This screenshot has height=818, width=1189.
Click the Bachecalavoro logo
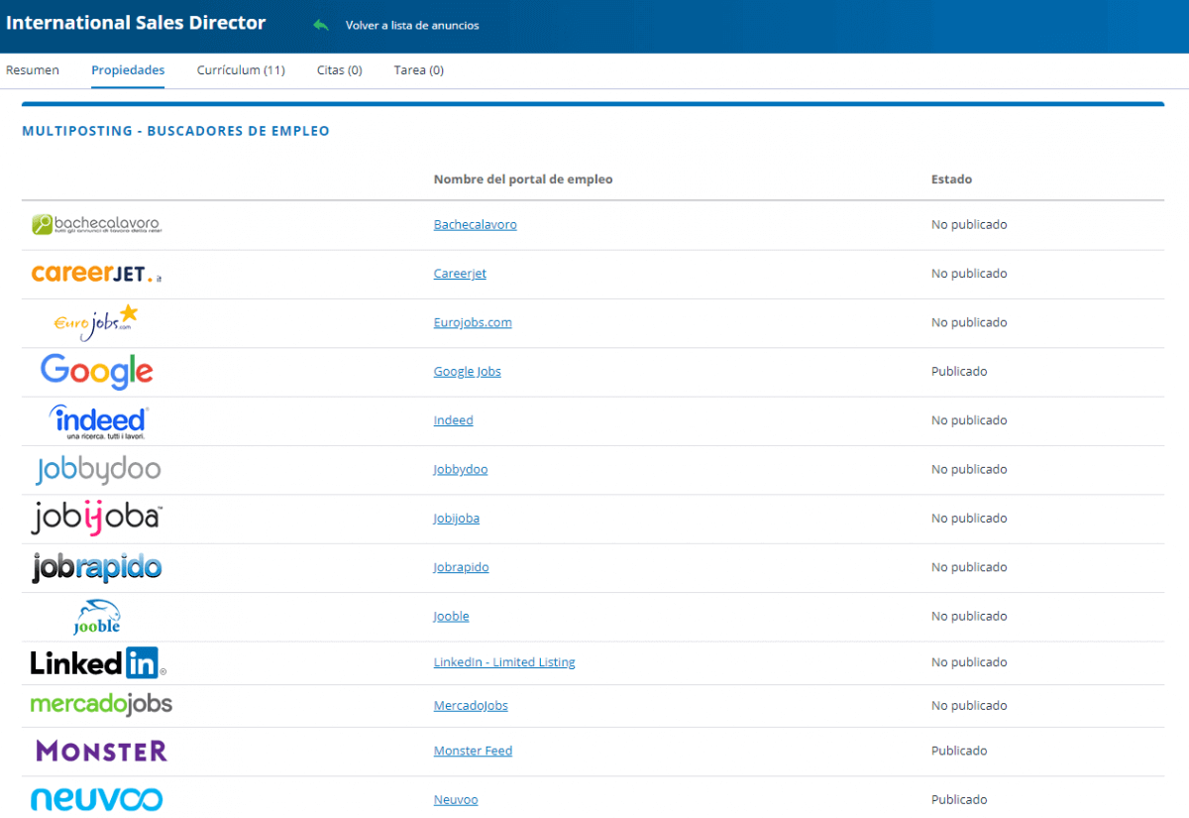96,225
